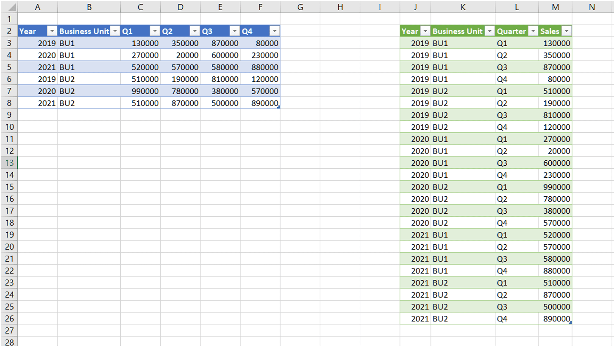Open the Business Unit filter on the green table
The image size is (614, 346).
491,31
